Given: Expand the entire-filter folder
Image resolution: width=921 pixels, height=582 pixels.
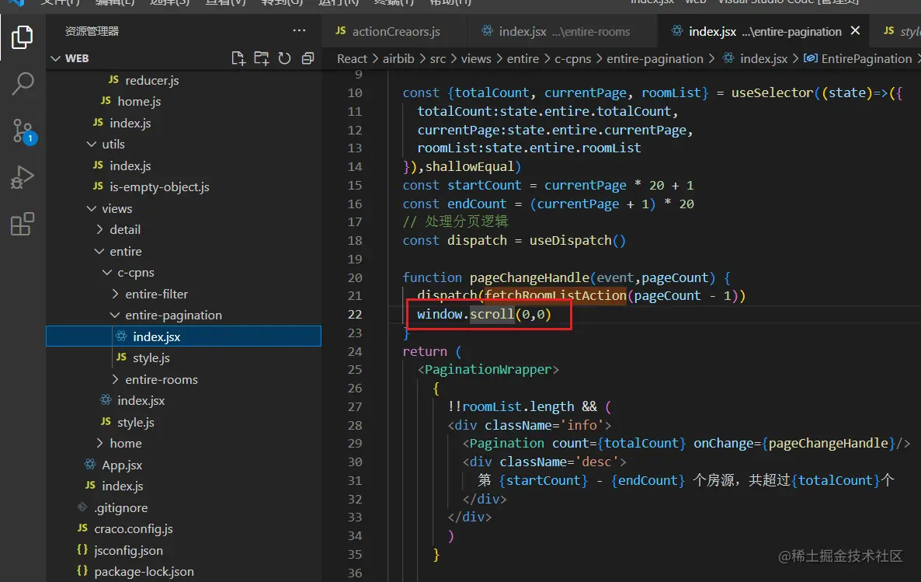Looking at the screenshot, I should (x=156, y=294).
